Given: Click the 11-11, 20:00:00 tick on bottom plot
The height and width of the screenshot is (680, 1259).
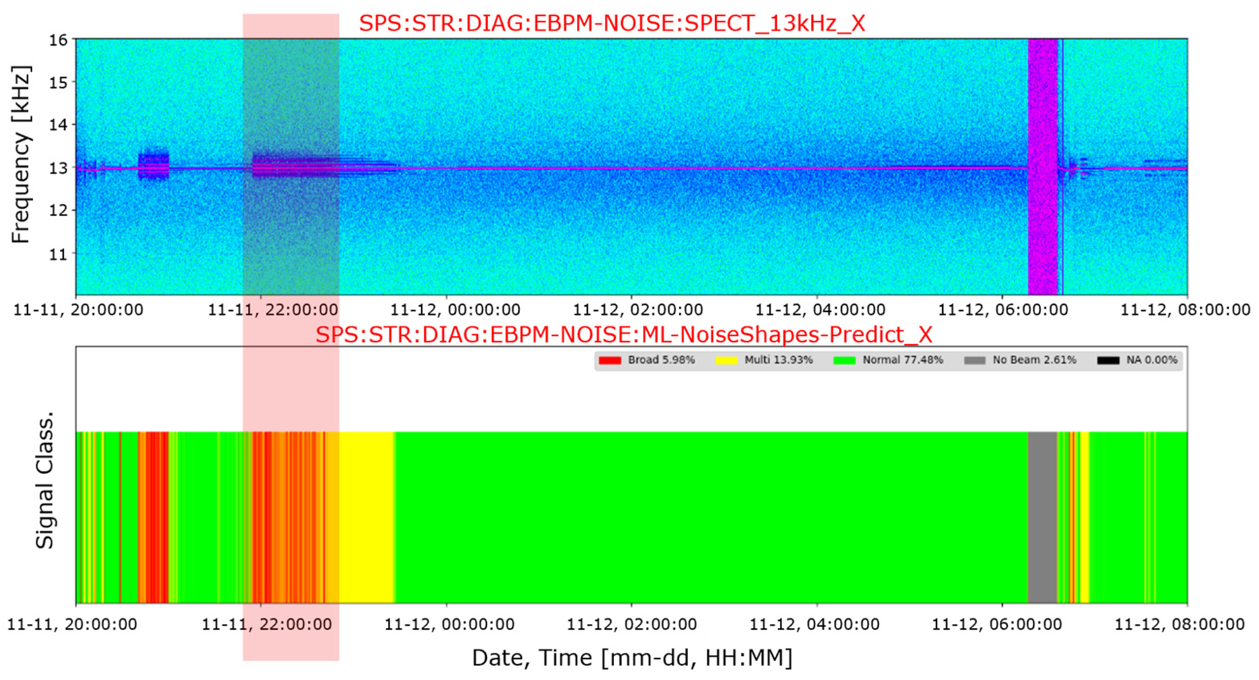Looking at the screenshot, I should (72, 624).
